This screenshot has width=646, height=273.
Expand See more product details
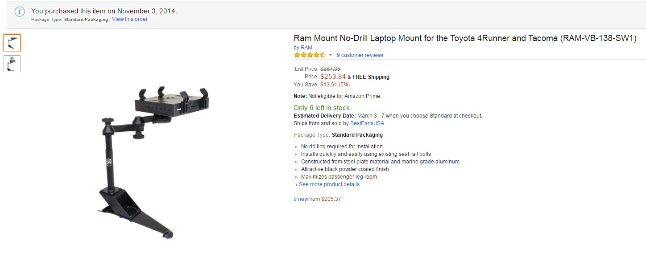(x=329, y=184)
